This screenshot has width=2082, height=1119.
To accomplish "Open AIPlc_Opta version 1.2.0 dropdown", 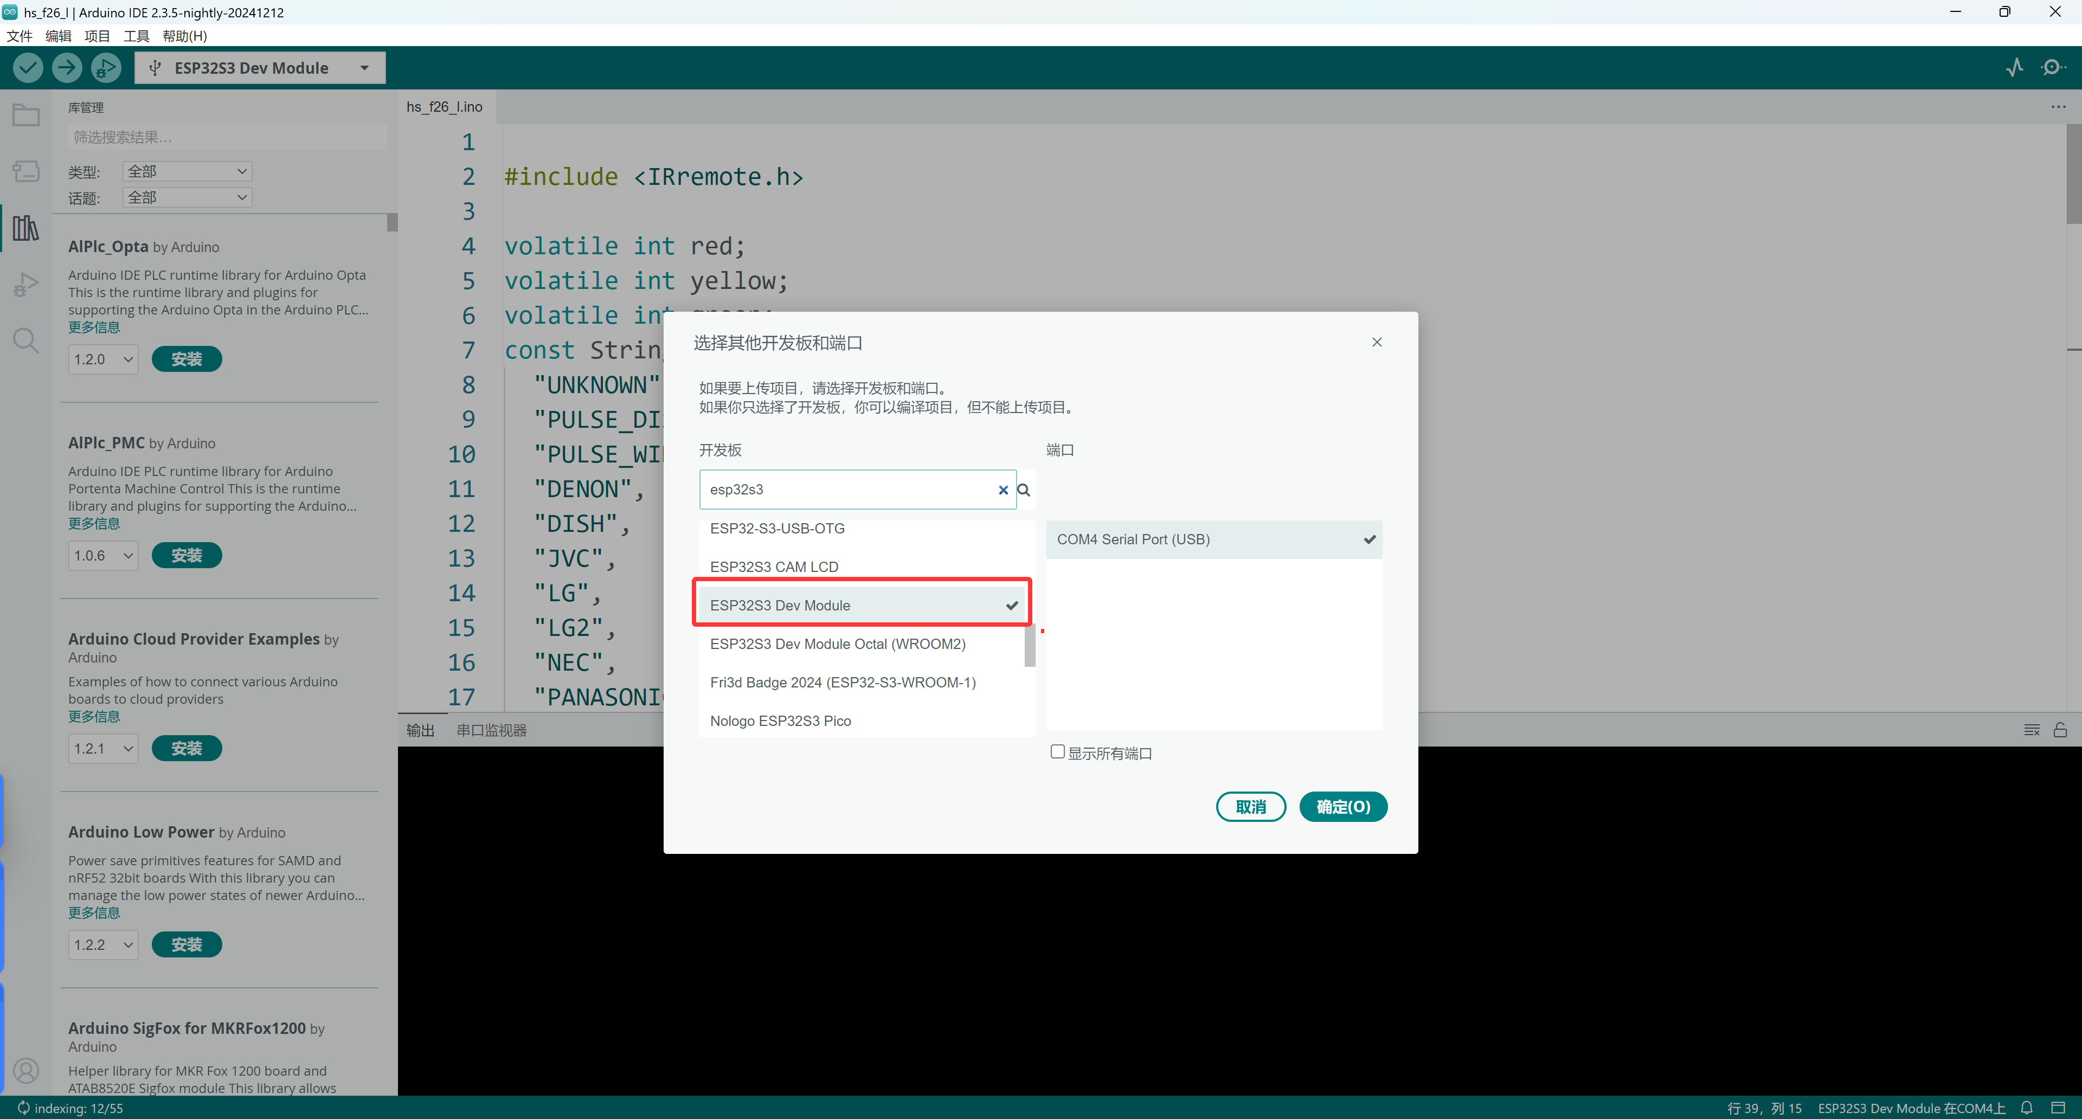I will (x=102, y=359).
